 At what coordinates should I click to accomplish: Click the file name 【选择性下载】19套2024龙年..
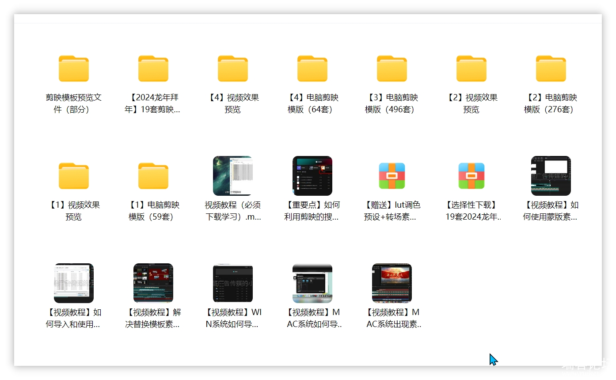pos(473,211)
